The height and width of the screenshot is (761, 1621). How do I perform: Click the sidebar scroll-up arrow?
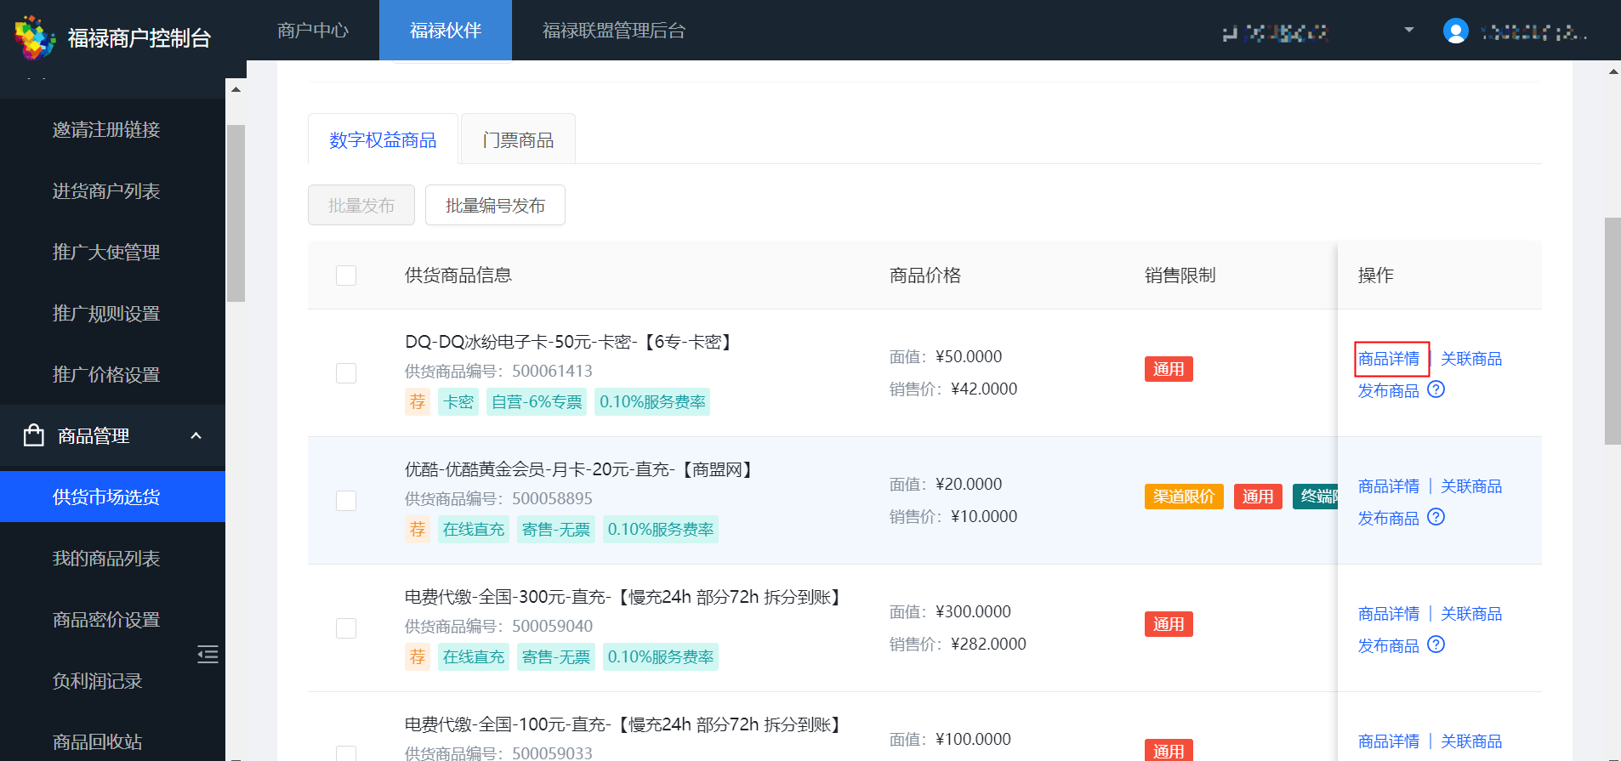click(x=236, y=88)
